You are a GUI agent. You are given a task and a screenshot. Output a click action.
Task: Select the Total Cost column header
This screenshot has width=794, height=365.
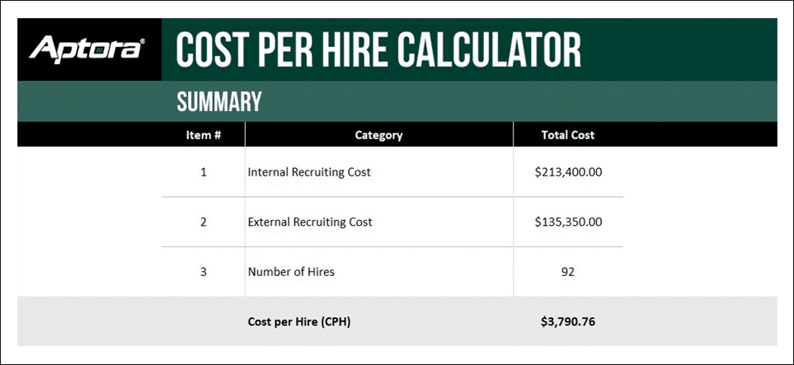[567, 135]
